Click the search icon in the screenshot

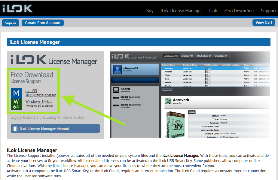[x=267, y=56]
